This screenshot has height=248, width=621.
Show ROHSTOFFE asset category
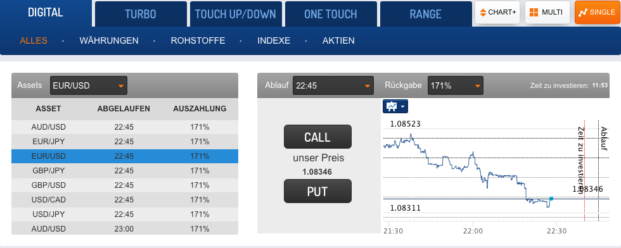198,40
